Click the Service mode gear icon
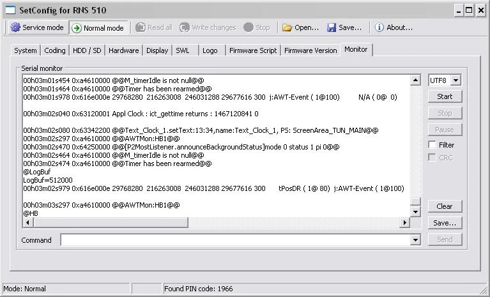Viewport: 490px width, 297px height. click(15, 27)
